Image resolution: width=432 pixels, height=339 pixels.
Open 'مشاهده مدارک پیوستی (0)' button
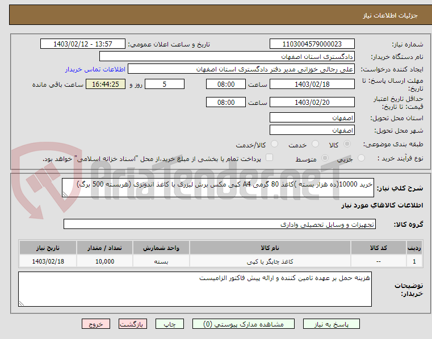pyautogui.click(x=244, y=324)
